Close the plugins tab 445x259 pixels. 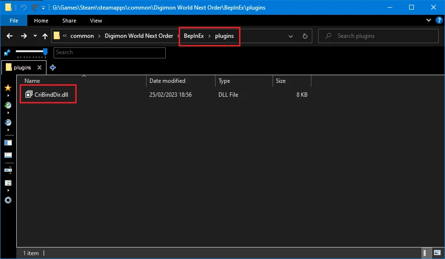(x=39, y=68)
